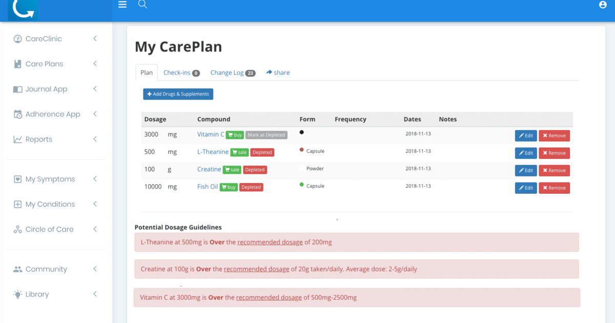The height and width of the screenshot is (323, 615).
Task: Click the Adherence App calendar icon
Action: [x=17, y=114]
